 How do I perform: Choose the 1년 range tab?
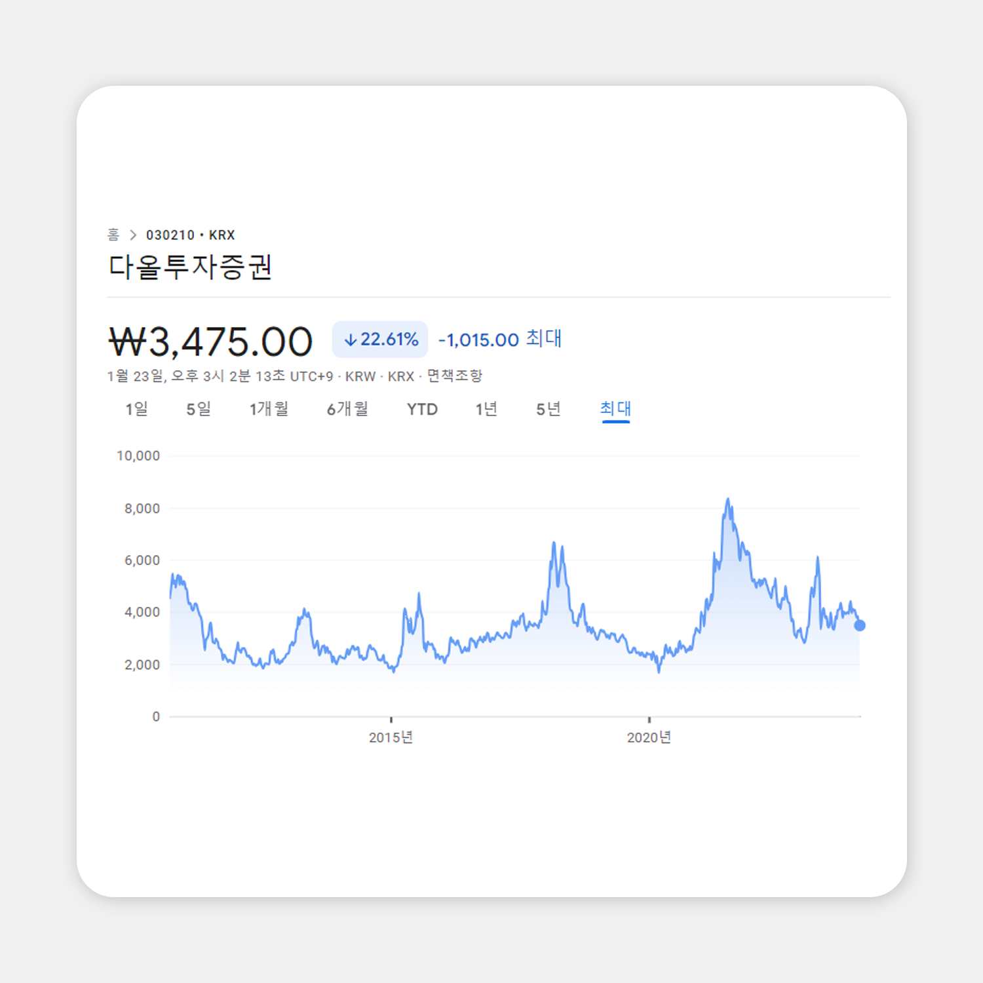(x=486, y=409)
